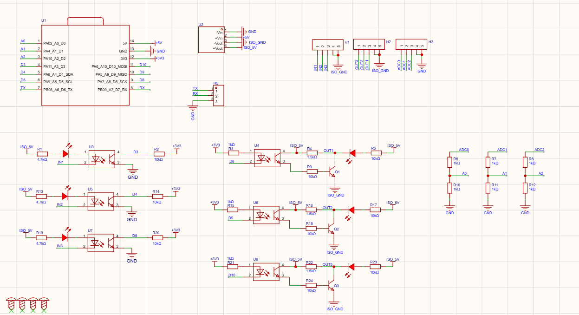The height and width of the screenshot is (315, 579).
Task: Select the H5 serial TX/RX header
Action: [219, 95]
